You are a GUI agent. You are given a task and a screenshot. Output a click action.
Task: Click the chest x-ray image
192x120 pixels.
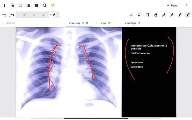click(69, 72)
